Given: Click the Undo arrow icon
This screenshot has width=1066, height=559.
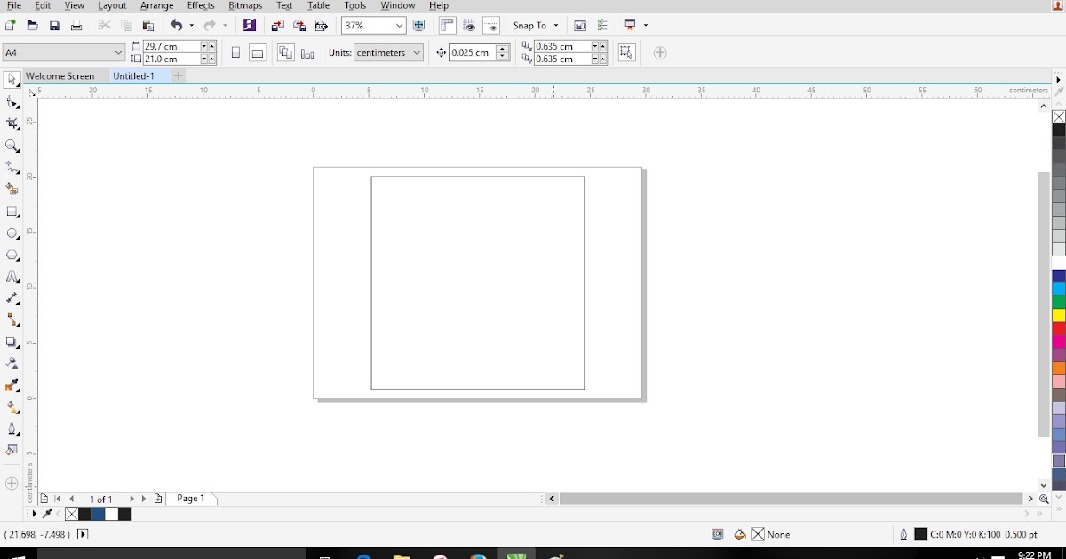Looking at the screenshot, I should click(176, 26).
